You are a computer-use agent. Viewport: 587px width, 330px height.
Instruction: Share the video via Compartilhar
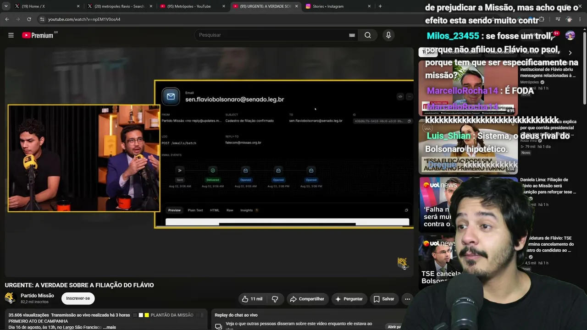click(x=307, y=299)
